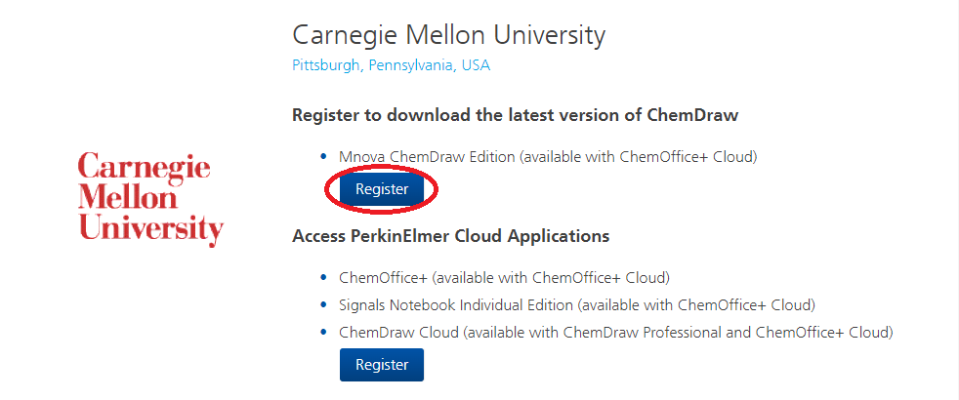This screenshot has width=959, height=400.
Task: Click availability note after ChemOffice+ entry
Action: pos(551,278)
